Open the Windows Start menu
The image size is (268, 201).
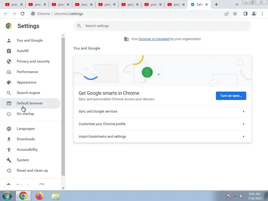pos(7,196)
